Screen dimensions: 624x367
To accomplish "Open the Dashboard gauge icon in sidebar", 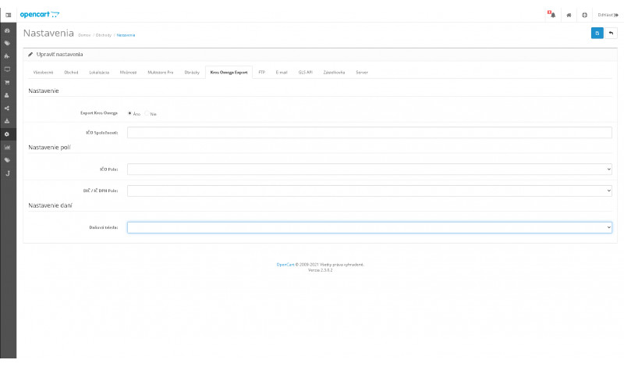I will pyautogui.click(x=7, y=30).
